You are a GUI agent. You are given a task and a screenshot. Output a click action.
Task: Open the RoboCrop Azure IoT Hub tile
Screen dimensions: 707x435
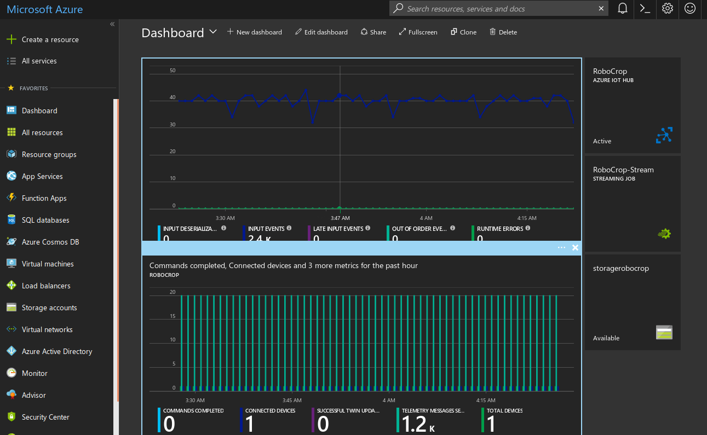click(633, 105)
